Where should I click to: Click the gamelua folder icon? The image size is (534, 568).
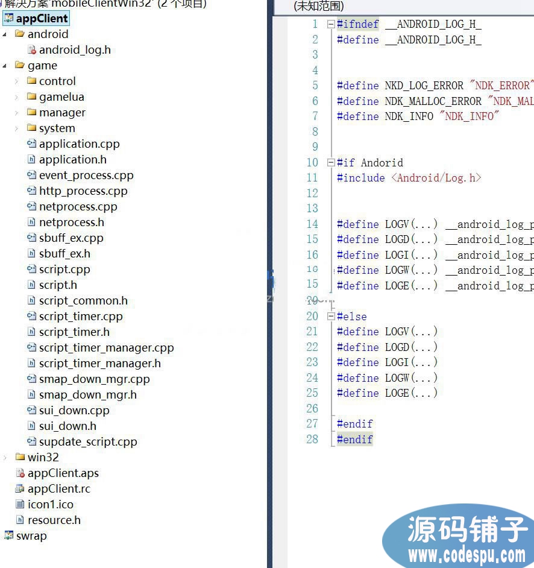31,96
